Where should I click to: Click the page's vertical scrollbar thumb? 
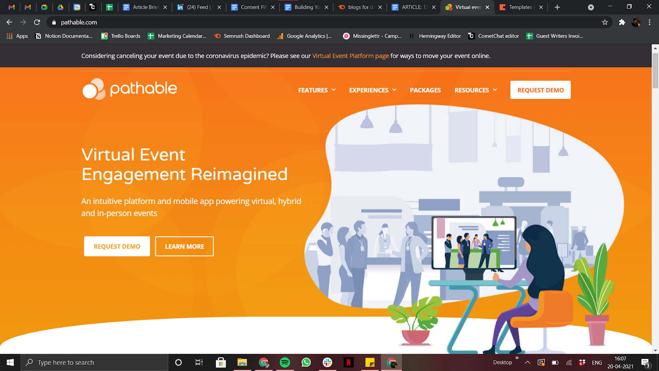(655, 70)
